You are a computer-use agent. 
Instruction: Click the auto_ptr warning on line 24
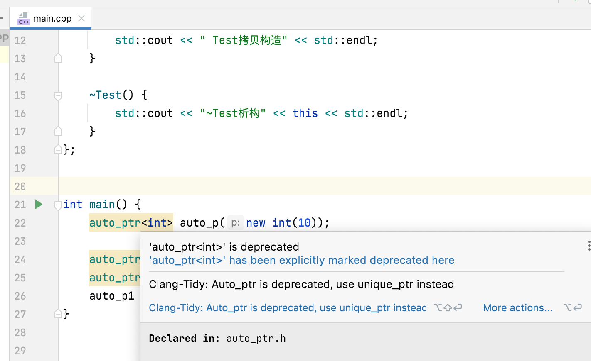[115, 259]
